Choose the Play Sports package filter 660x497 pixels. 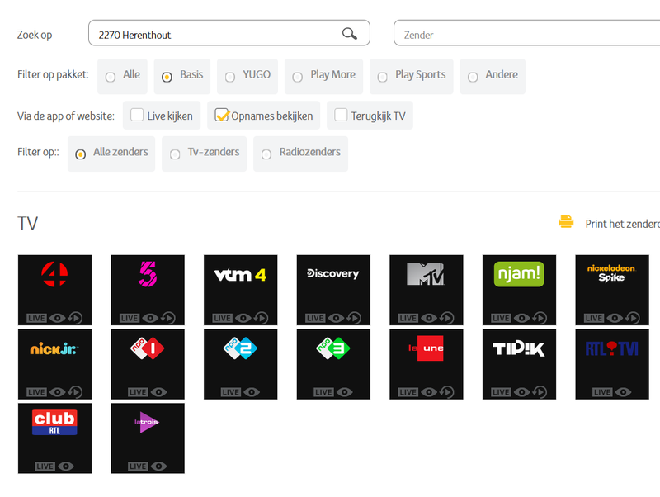click(383, 77)
